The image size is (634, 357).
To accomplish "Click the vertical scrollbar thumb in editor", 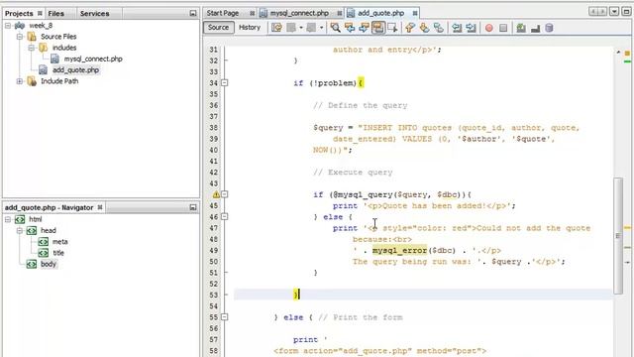I will pos(618,236).
